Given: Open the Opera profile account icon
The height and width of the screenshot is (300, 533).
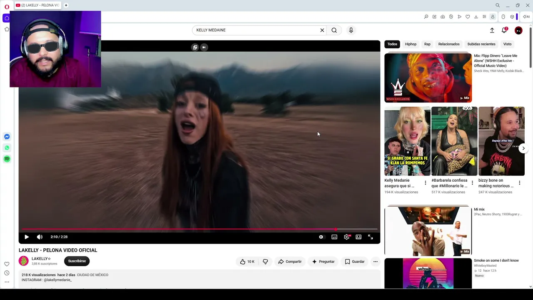Looking at the screenshot, I should point(493,17).
